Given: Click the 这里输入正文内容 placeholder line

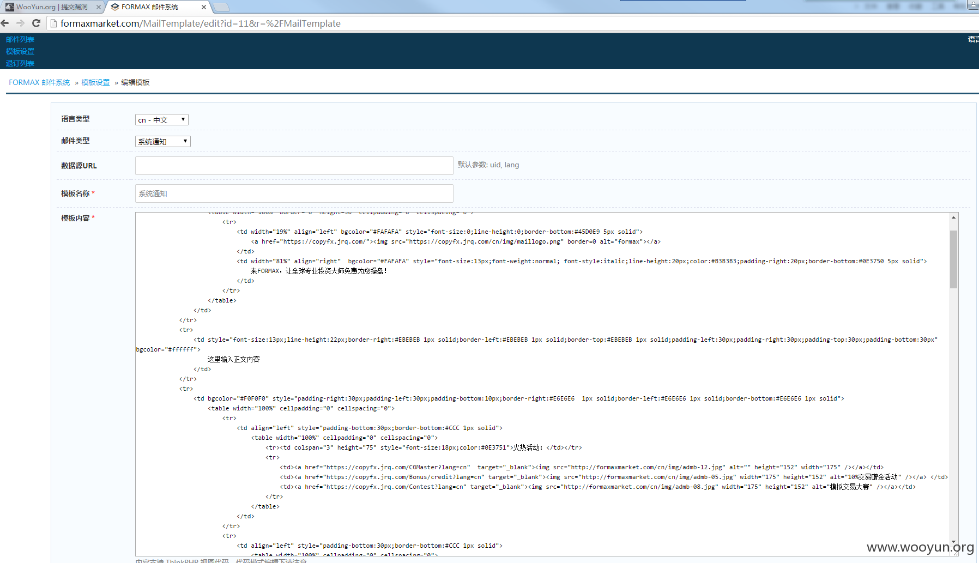Looking at the screenshot, I should pos(234,359).
